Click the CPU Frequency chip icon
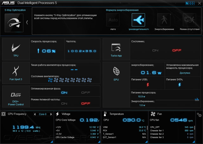 tap(3, 114)
